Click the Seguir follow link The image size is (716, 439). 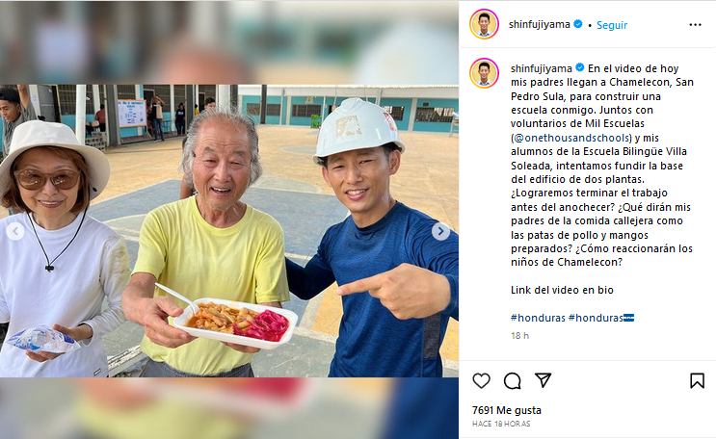[x=612, y=25]
